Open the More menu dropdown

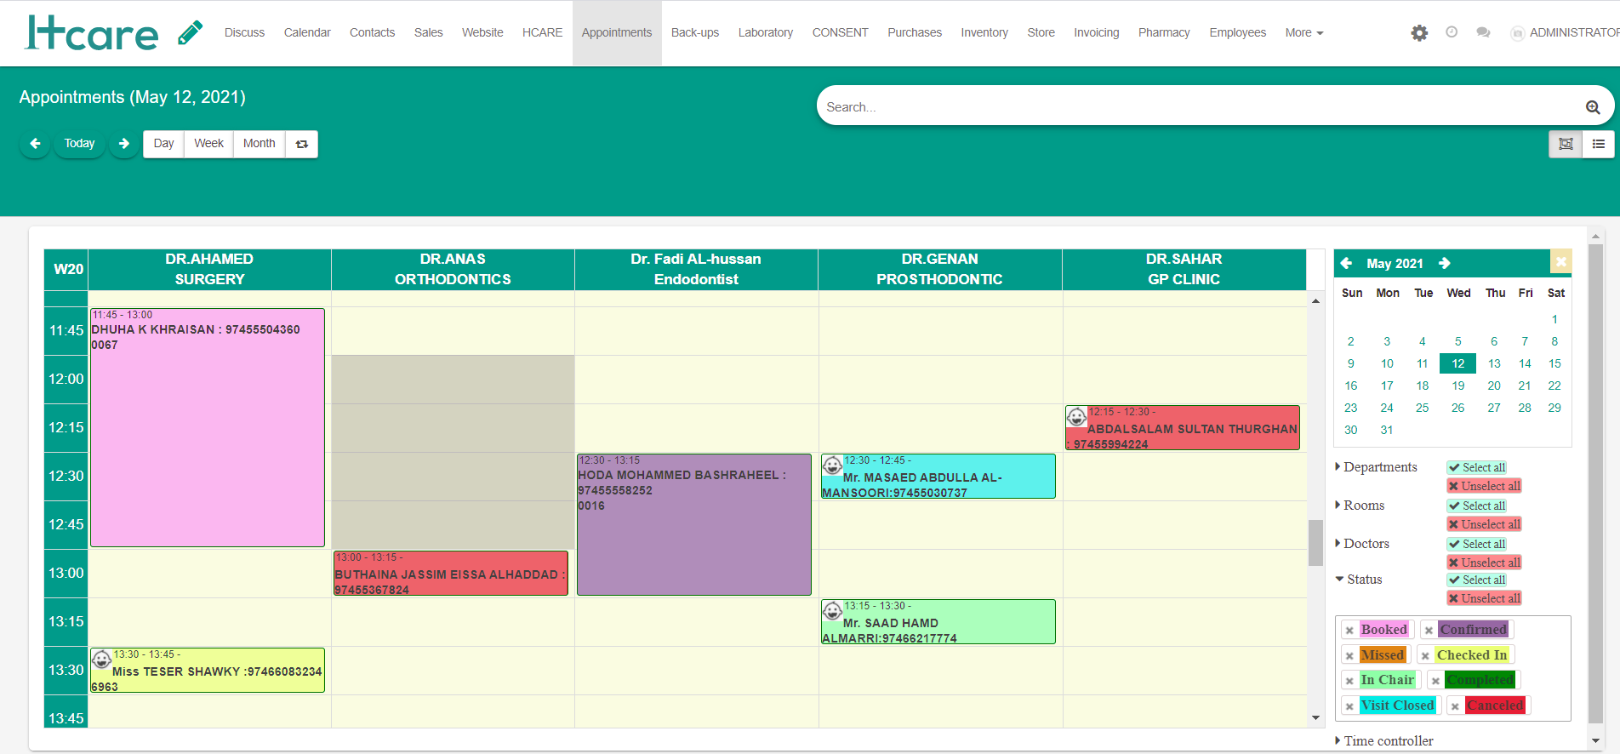[1304, 32]
